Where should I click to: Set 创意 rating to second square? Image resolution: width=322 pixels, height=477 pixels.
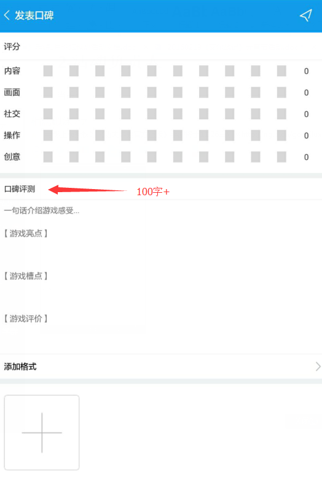[74, 157]
